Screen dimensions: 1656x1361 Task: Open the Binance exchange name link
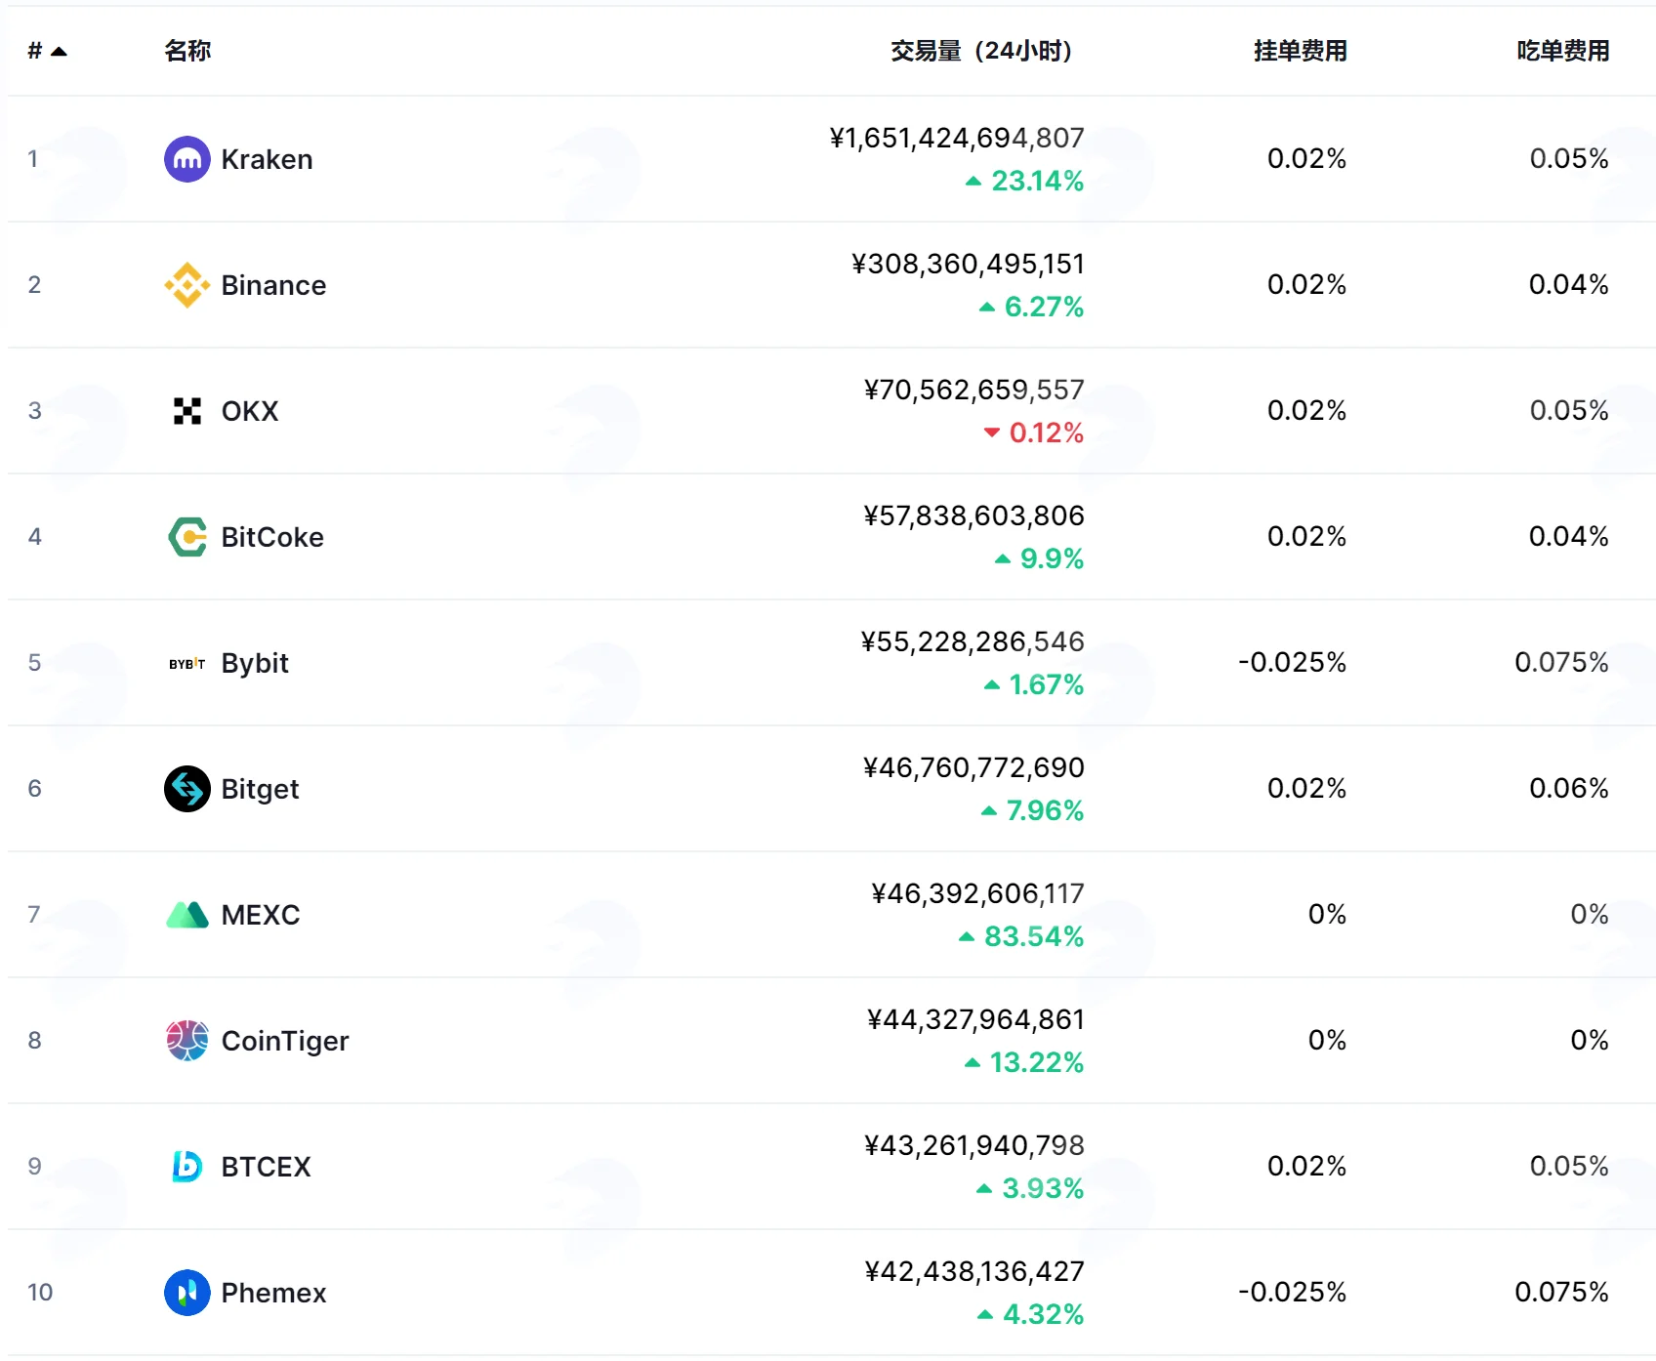pos(273,285)
